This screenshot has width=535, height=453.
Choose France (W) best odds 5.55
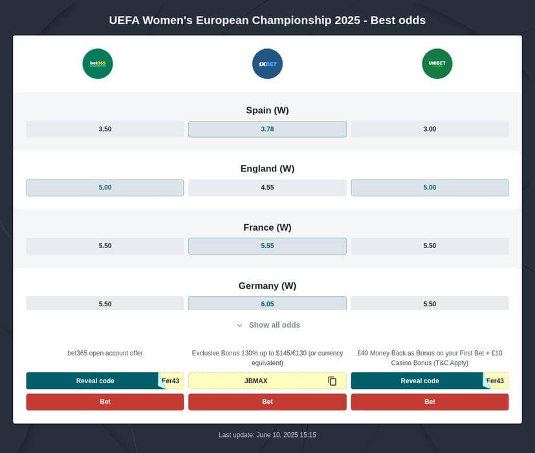(267, 246)
